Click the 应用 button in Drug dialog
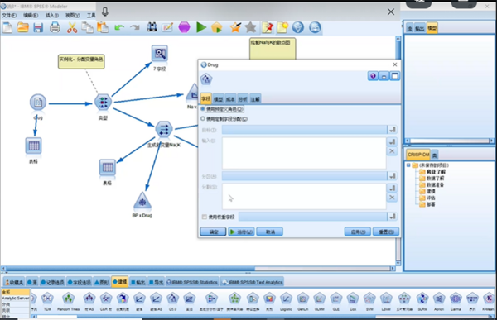497x320 pixels. point(358,232)
